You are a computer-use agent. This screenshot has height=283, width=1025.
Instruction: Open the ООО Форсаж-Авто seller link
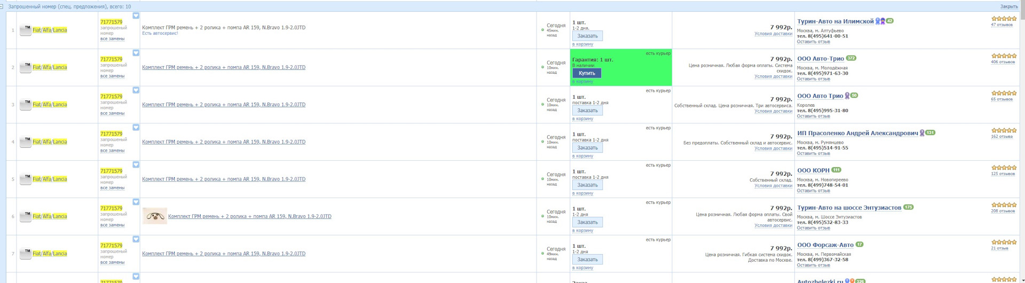pyautogui.click(x=825, y=245)
